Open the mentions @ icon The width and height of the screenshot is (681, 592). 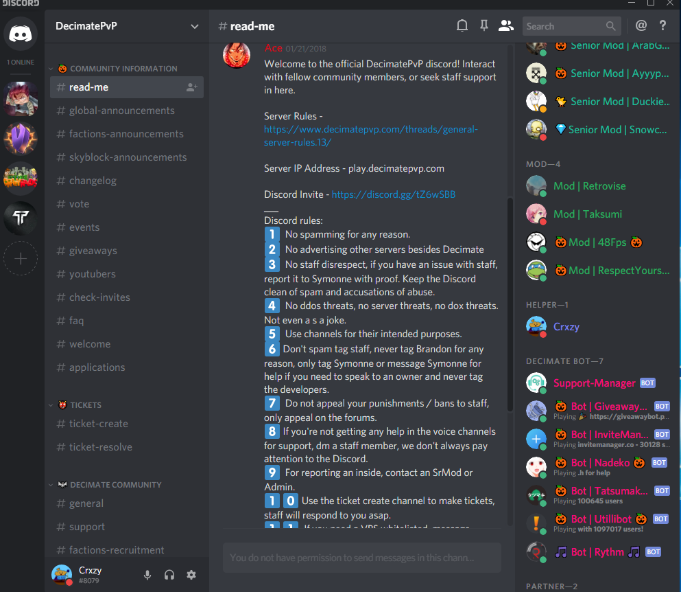[641, 25]
